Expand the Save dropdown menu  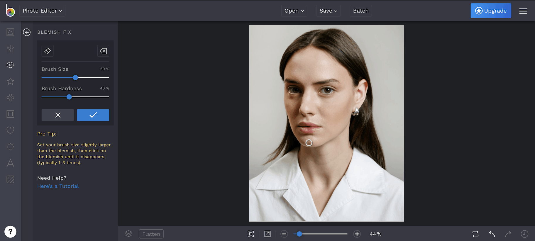click(x=328, y=11)
